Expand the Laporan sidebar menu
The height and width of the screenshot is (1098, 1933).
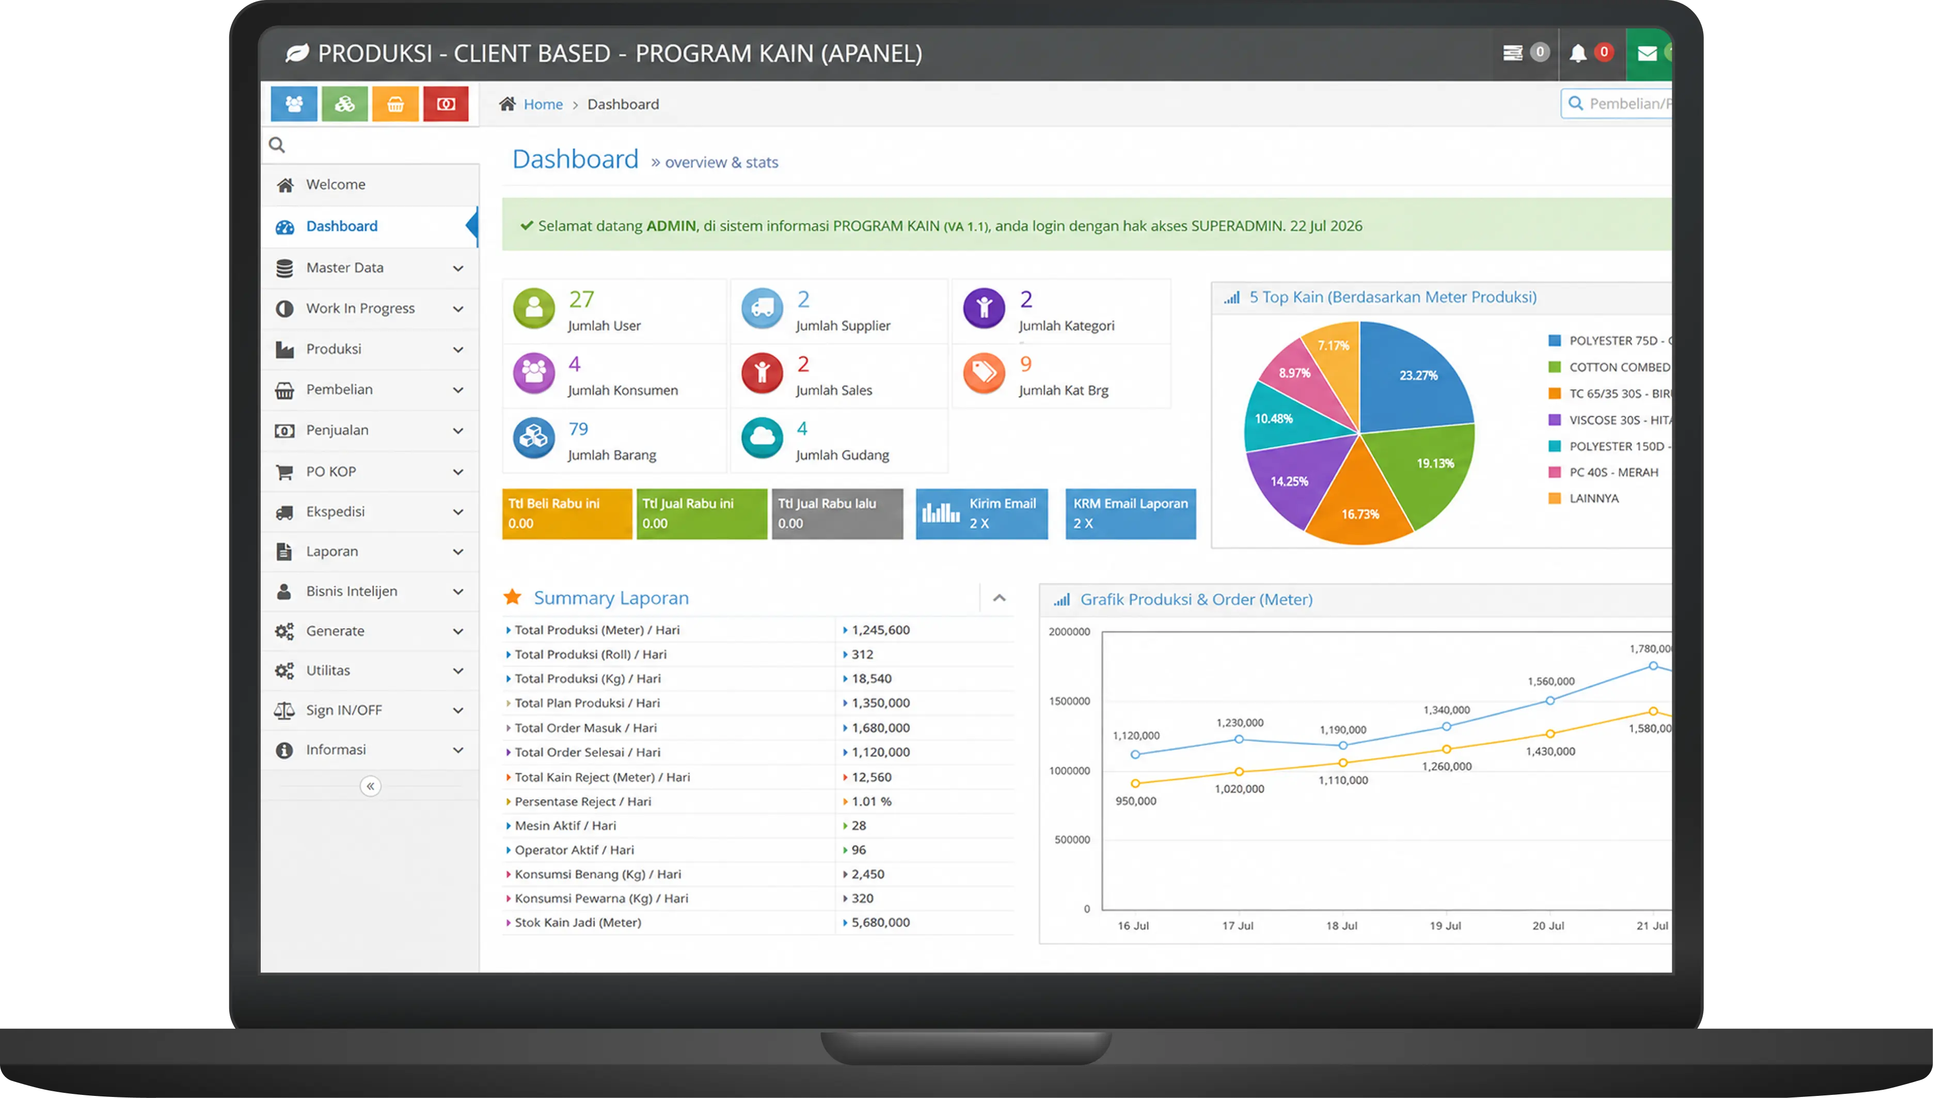click(370, 551)
